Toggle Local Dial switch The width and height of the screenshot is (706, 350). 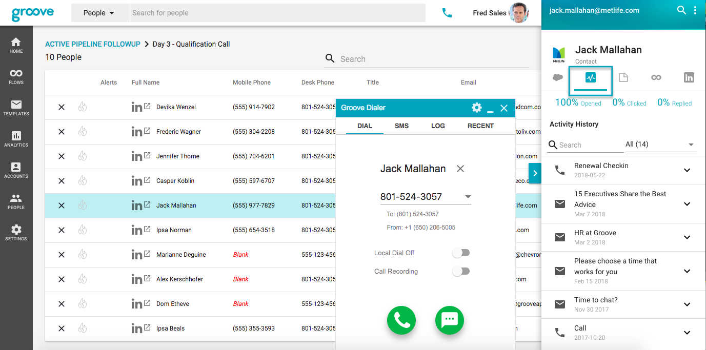[x=461, y=253]
